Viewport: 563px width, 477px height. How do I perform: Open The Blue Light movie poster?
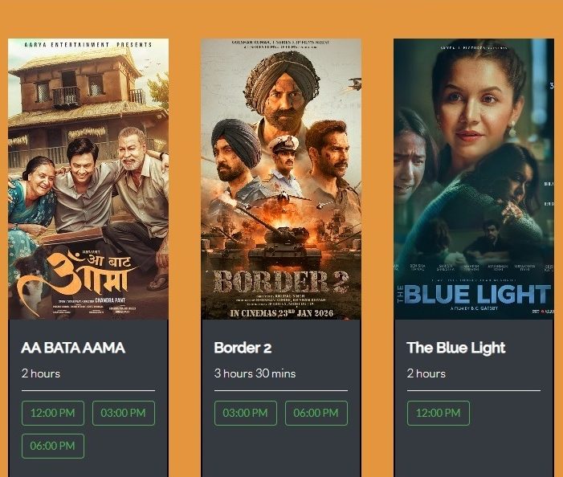[474, 179]
